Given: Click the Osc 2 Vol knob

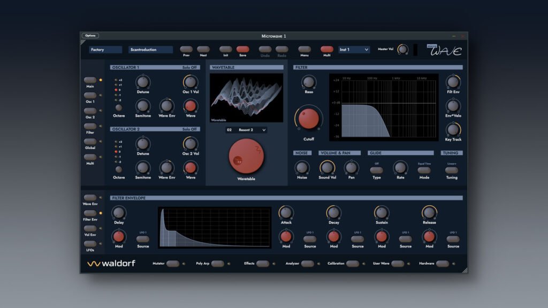Looking at the screenshot, I should click(191, 144).
